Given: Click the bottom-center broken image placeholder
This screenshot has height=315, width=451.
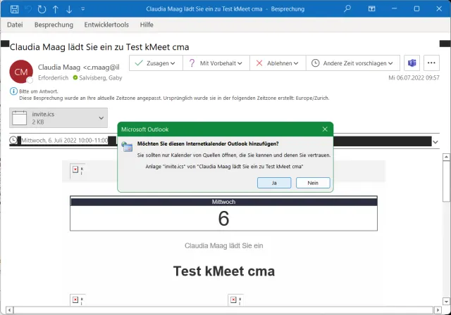Looking at the screenshot, I should coord(233,300).
